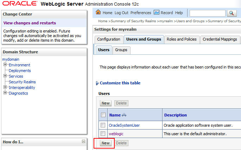
Task: Open the Interoperability tree item
Action: click(x=22, y=88)
